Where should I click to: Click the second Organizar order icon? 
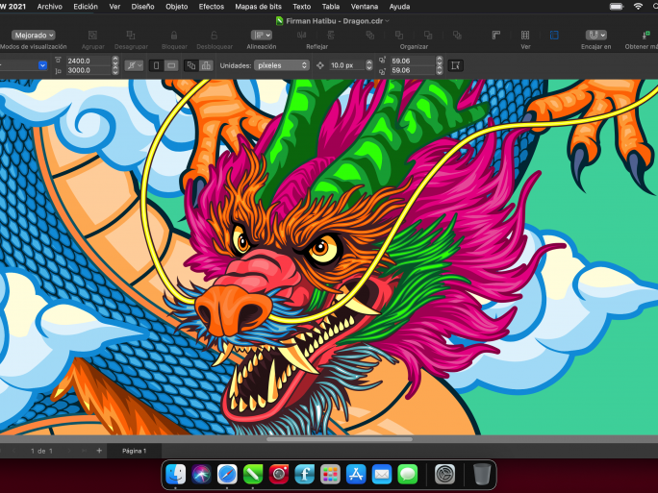(399, 36)
